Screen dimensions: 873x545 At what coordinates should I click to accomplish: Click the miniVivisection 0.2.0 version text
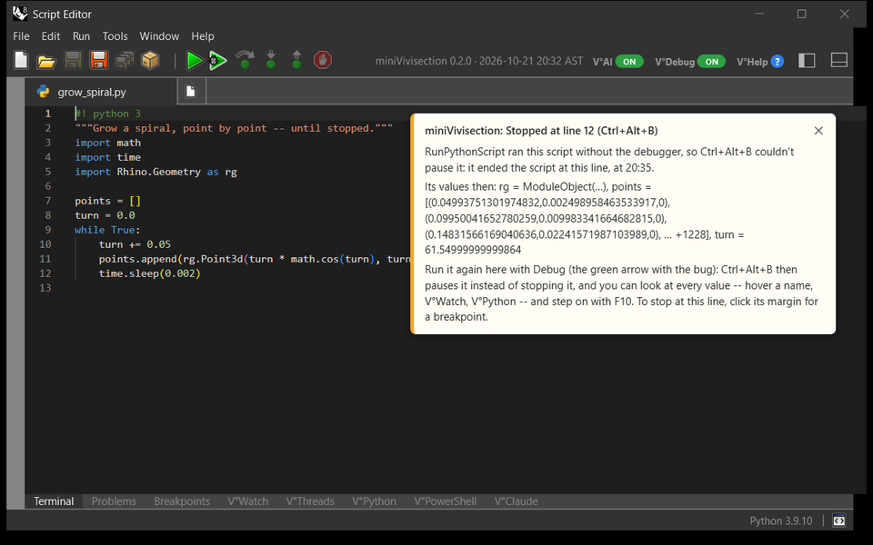point(479,61)
